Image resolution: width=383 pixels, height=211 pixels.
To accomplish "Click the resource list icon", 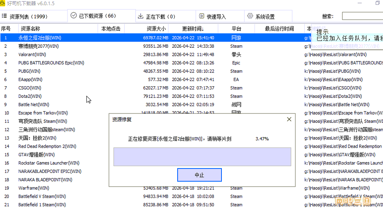I will (x=4, y=16).
